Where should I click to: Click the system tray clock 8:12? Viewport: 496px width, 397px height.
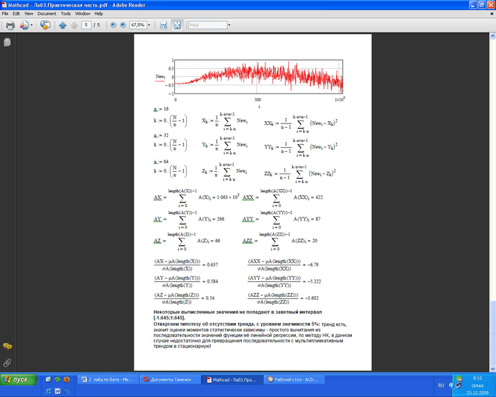tap(477, 378)
